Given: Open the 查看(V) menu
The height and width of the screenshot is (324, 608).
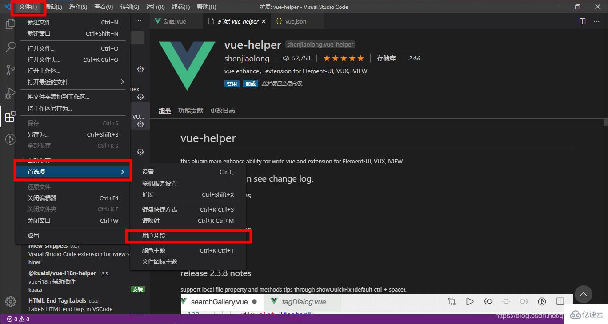Looking at the screenshot, I should pos(104,7).
